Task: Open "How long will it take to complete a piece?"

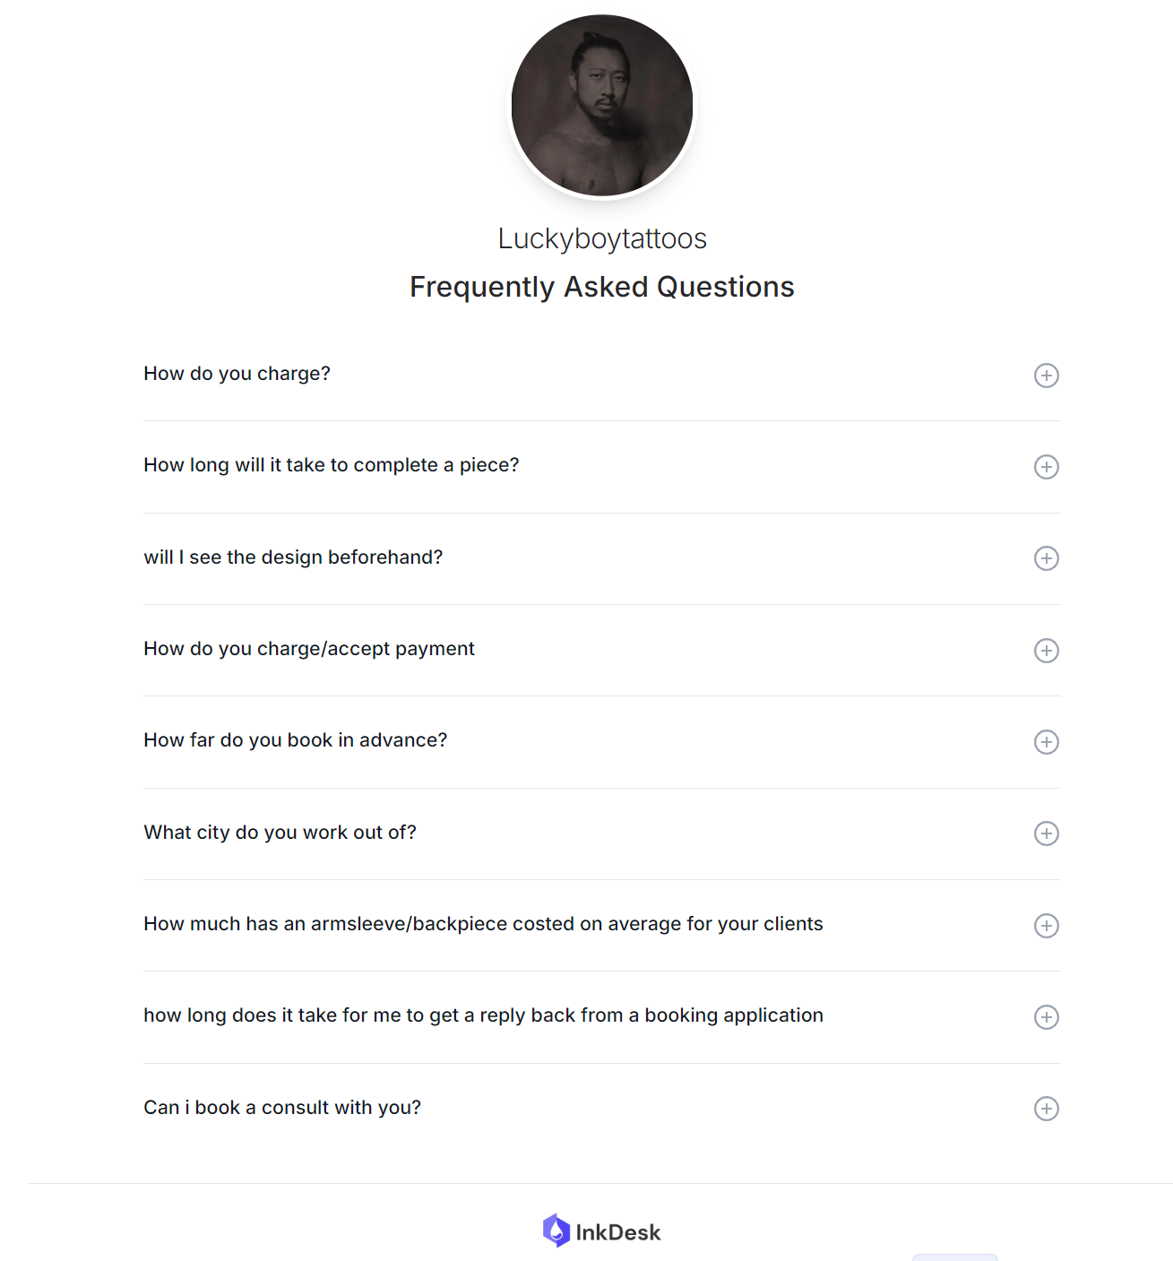Action: [x=332, y=465]
